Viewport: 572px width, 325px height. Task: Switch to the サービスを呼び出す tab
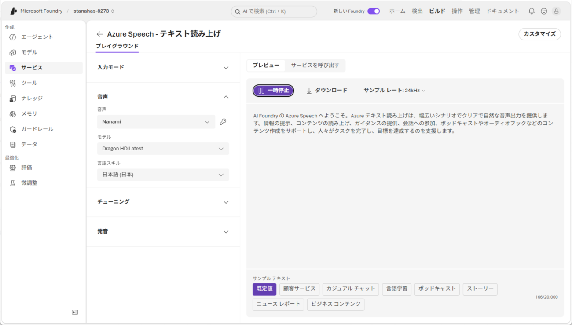pos(315,66)
